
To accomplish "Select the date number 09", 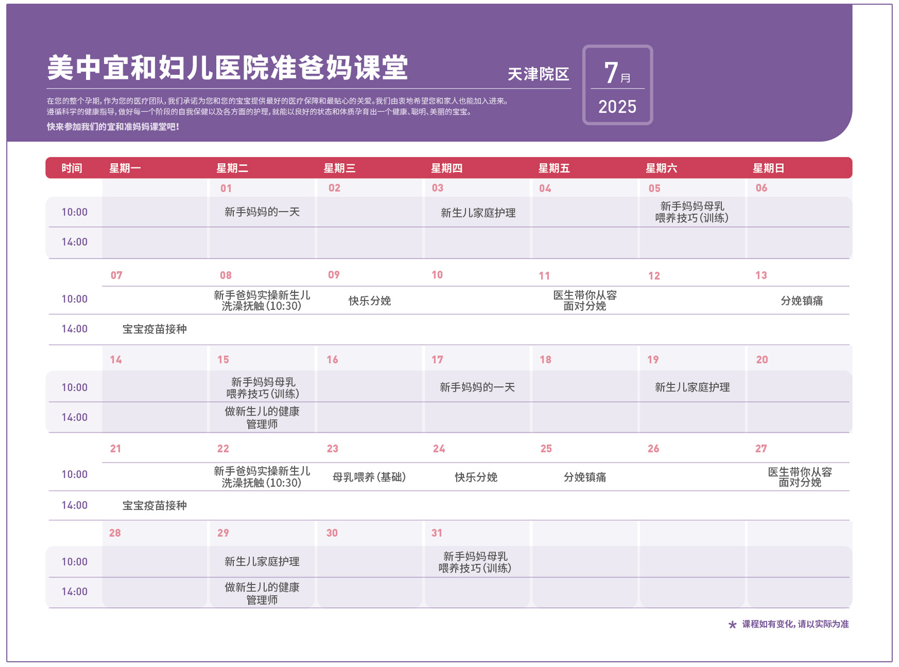I will (334, 275).
